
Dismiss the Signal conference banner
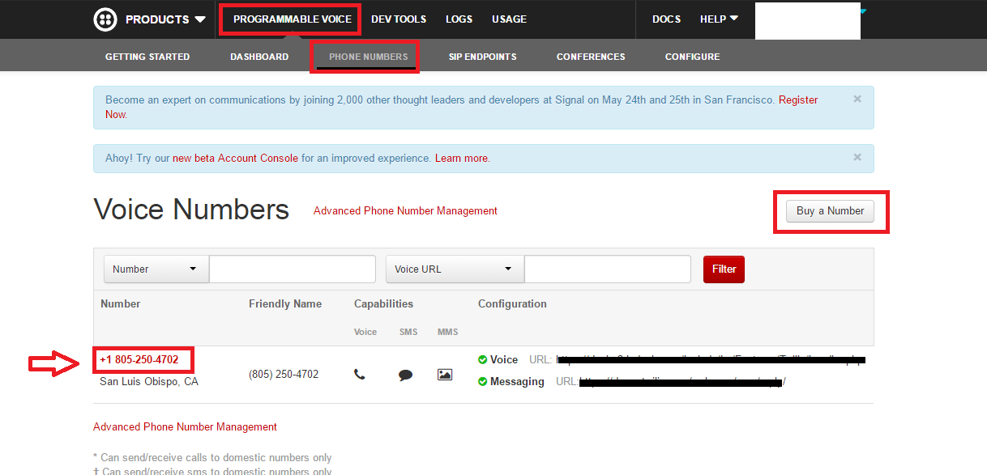click(x=857, y=99)
